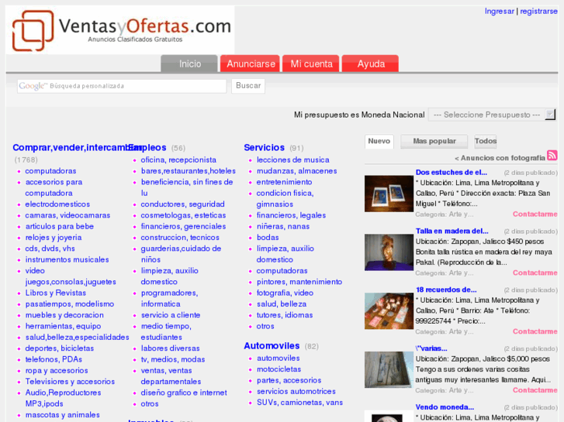Open the conductores, seguridad jobs link
Viewport: 564px width, 422px height.
click(x=182, y=204)
